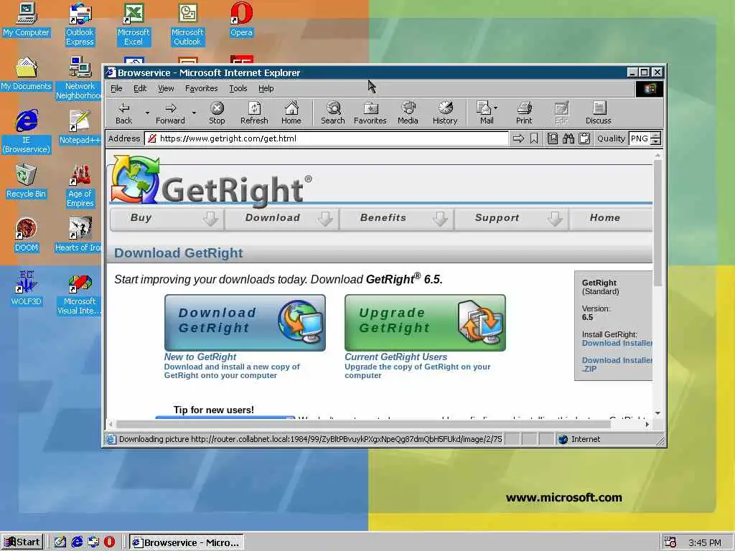Open Favorites toolbar button with folder icon

[370, 113]
